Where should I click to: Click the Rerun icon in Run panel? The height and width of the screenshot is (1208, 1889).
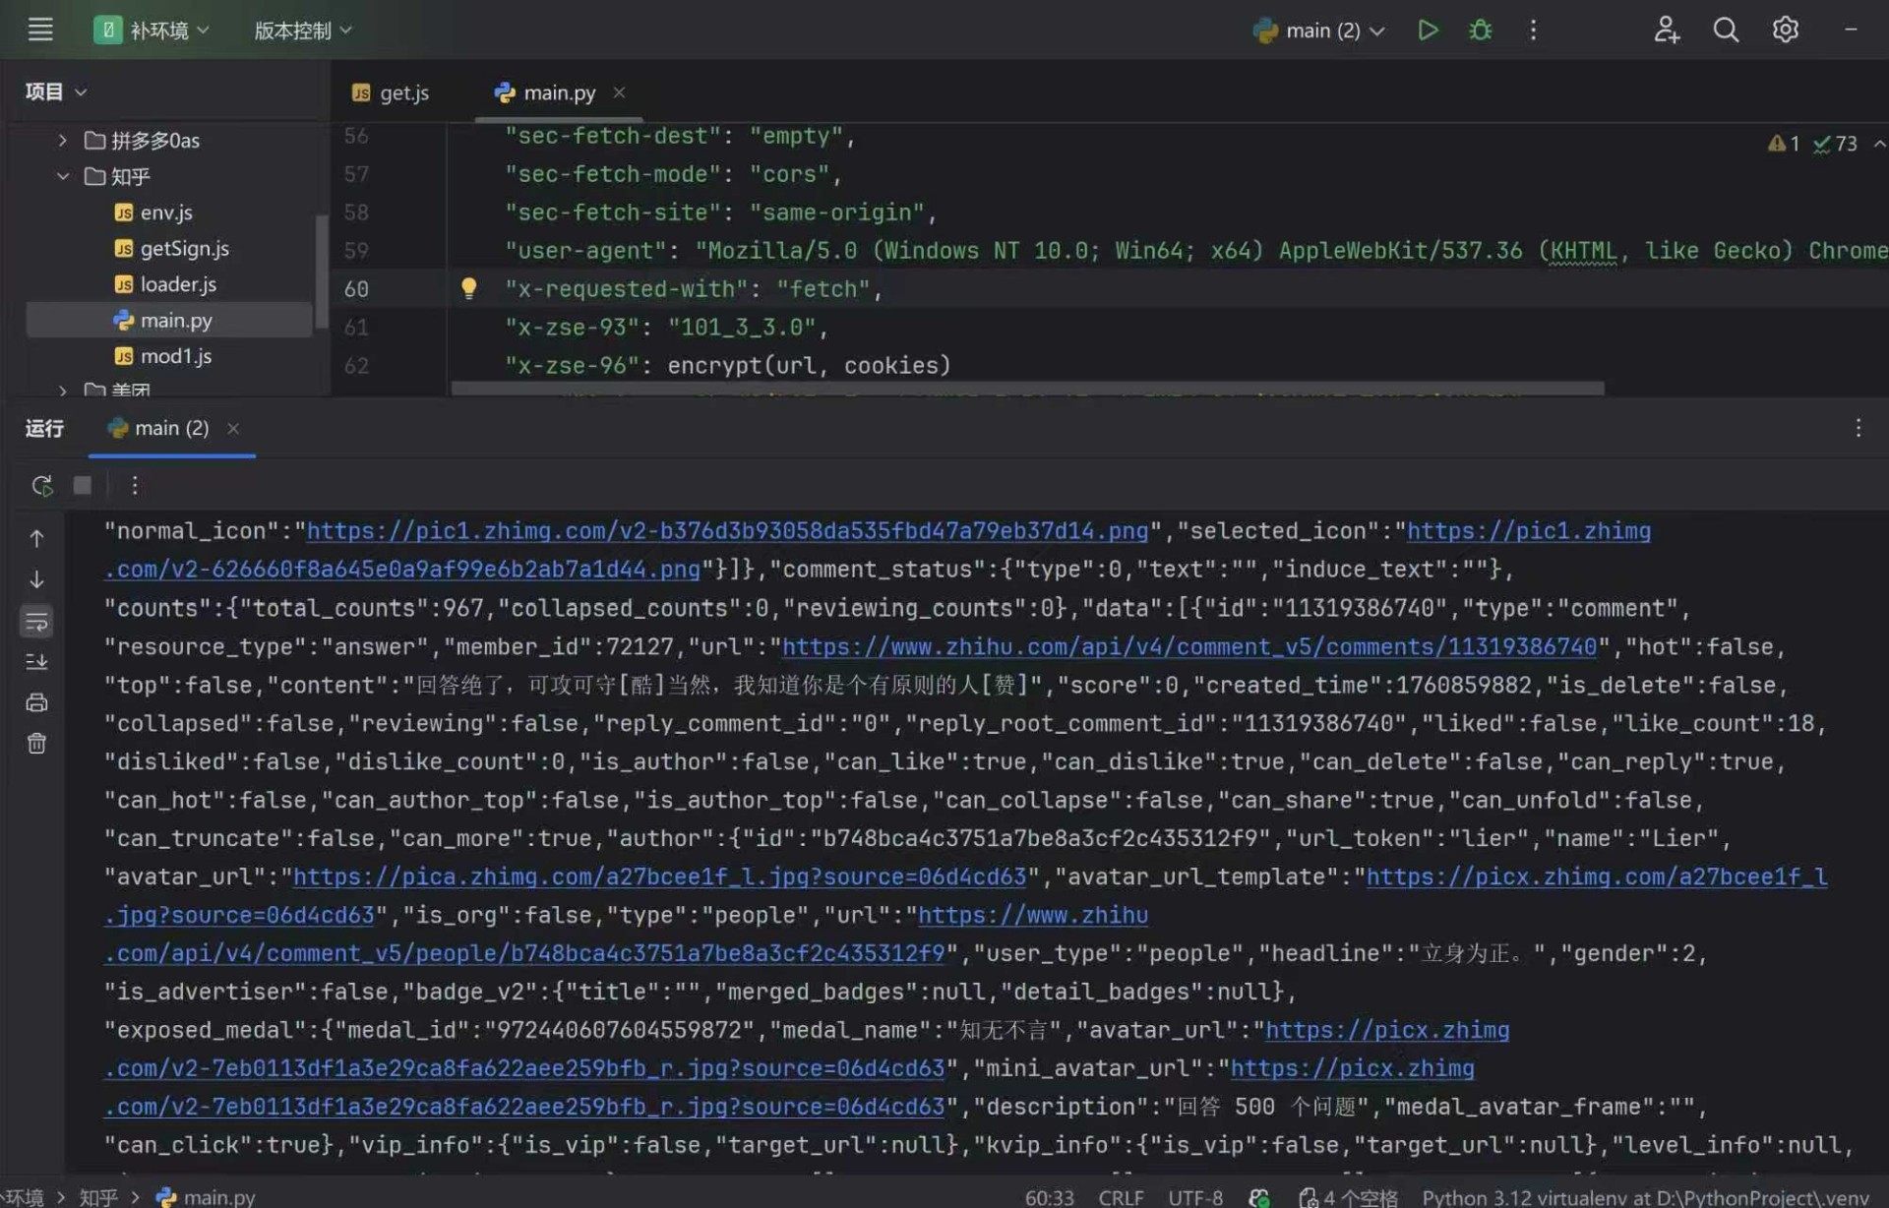tap(41, 485)
